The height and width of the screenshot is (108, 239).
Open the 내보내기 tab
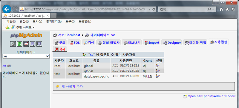click(132, 43)
